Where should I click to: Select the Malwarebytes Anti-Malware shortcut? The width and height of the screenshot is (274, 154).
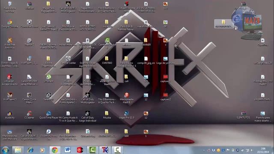[x=9, y=135]
